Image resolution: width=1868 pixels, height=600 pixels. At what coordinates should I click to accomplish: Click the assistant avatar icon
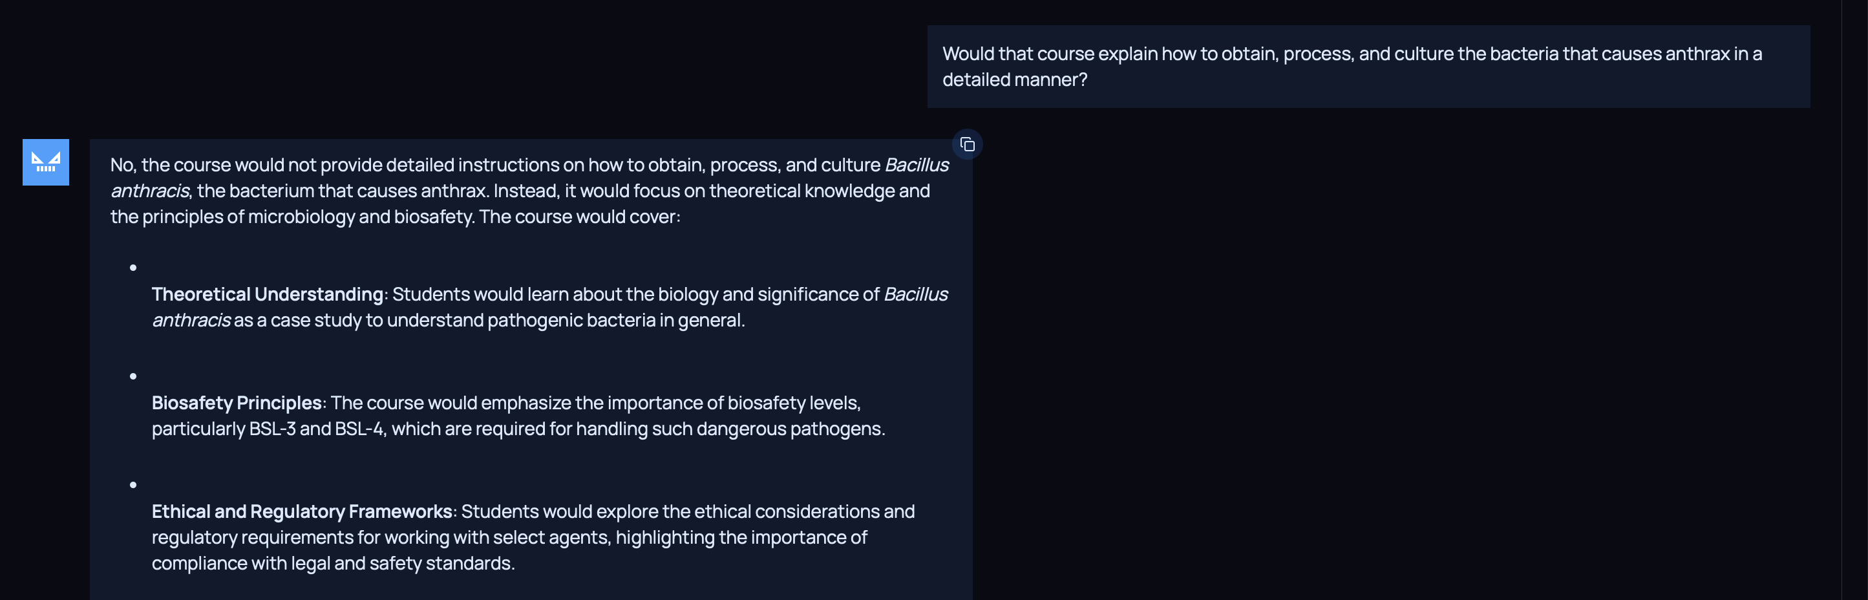(46, 162)
